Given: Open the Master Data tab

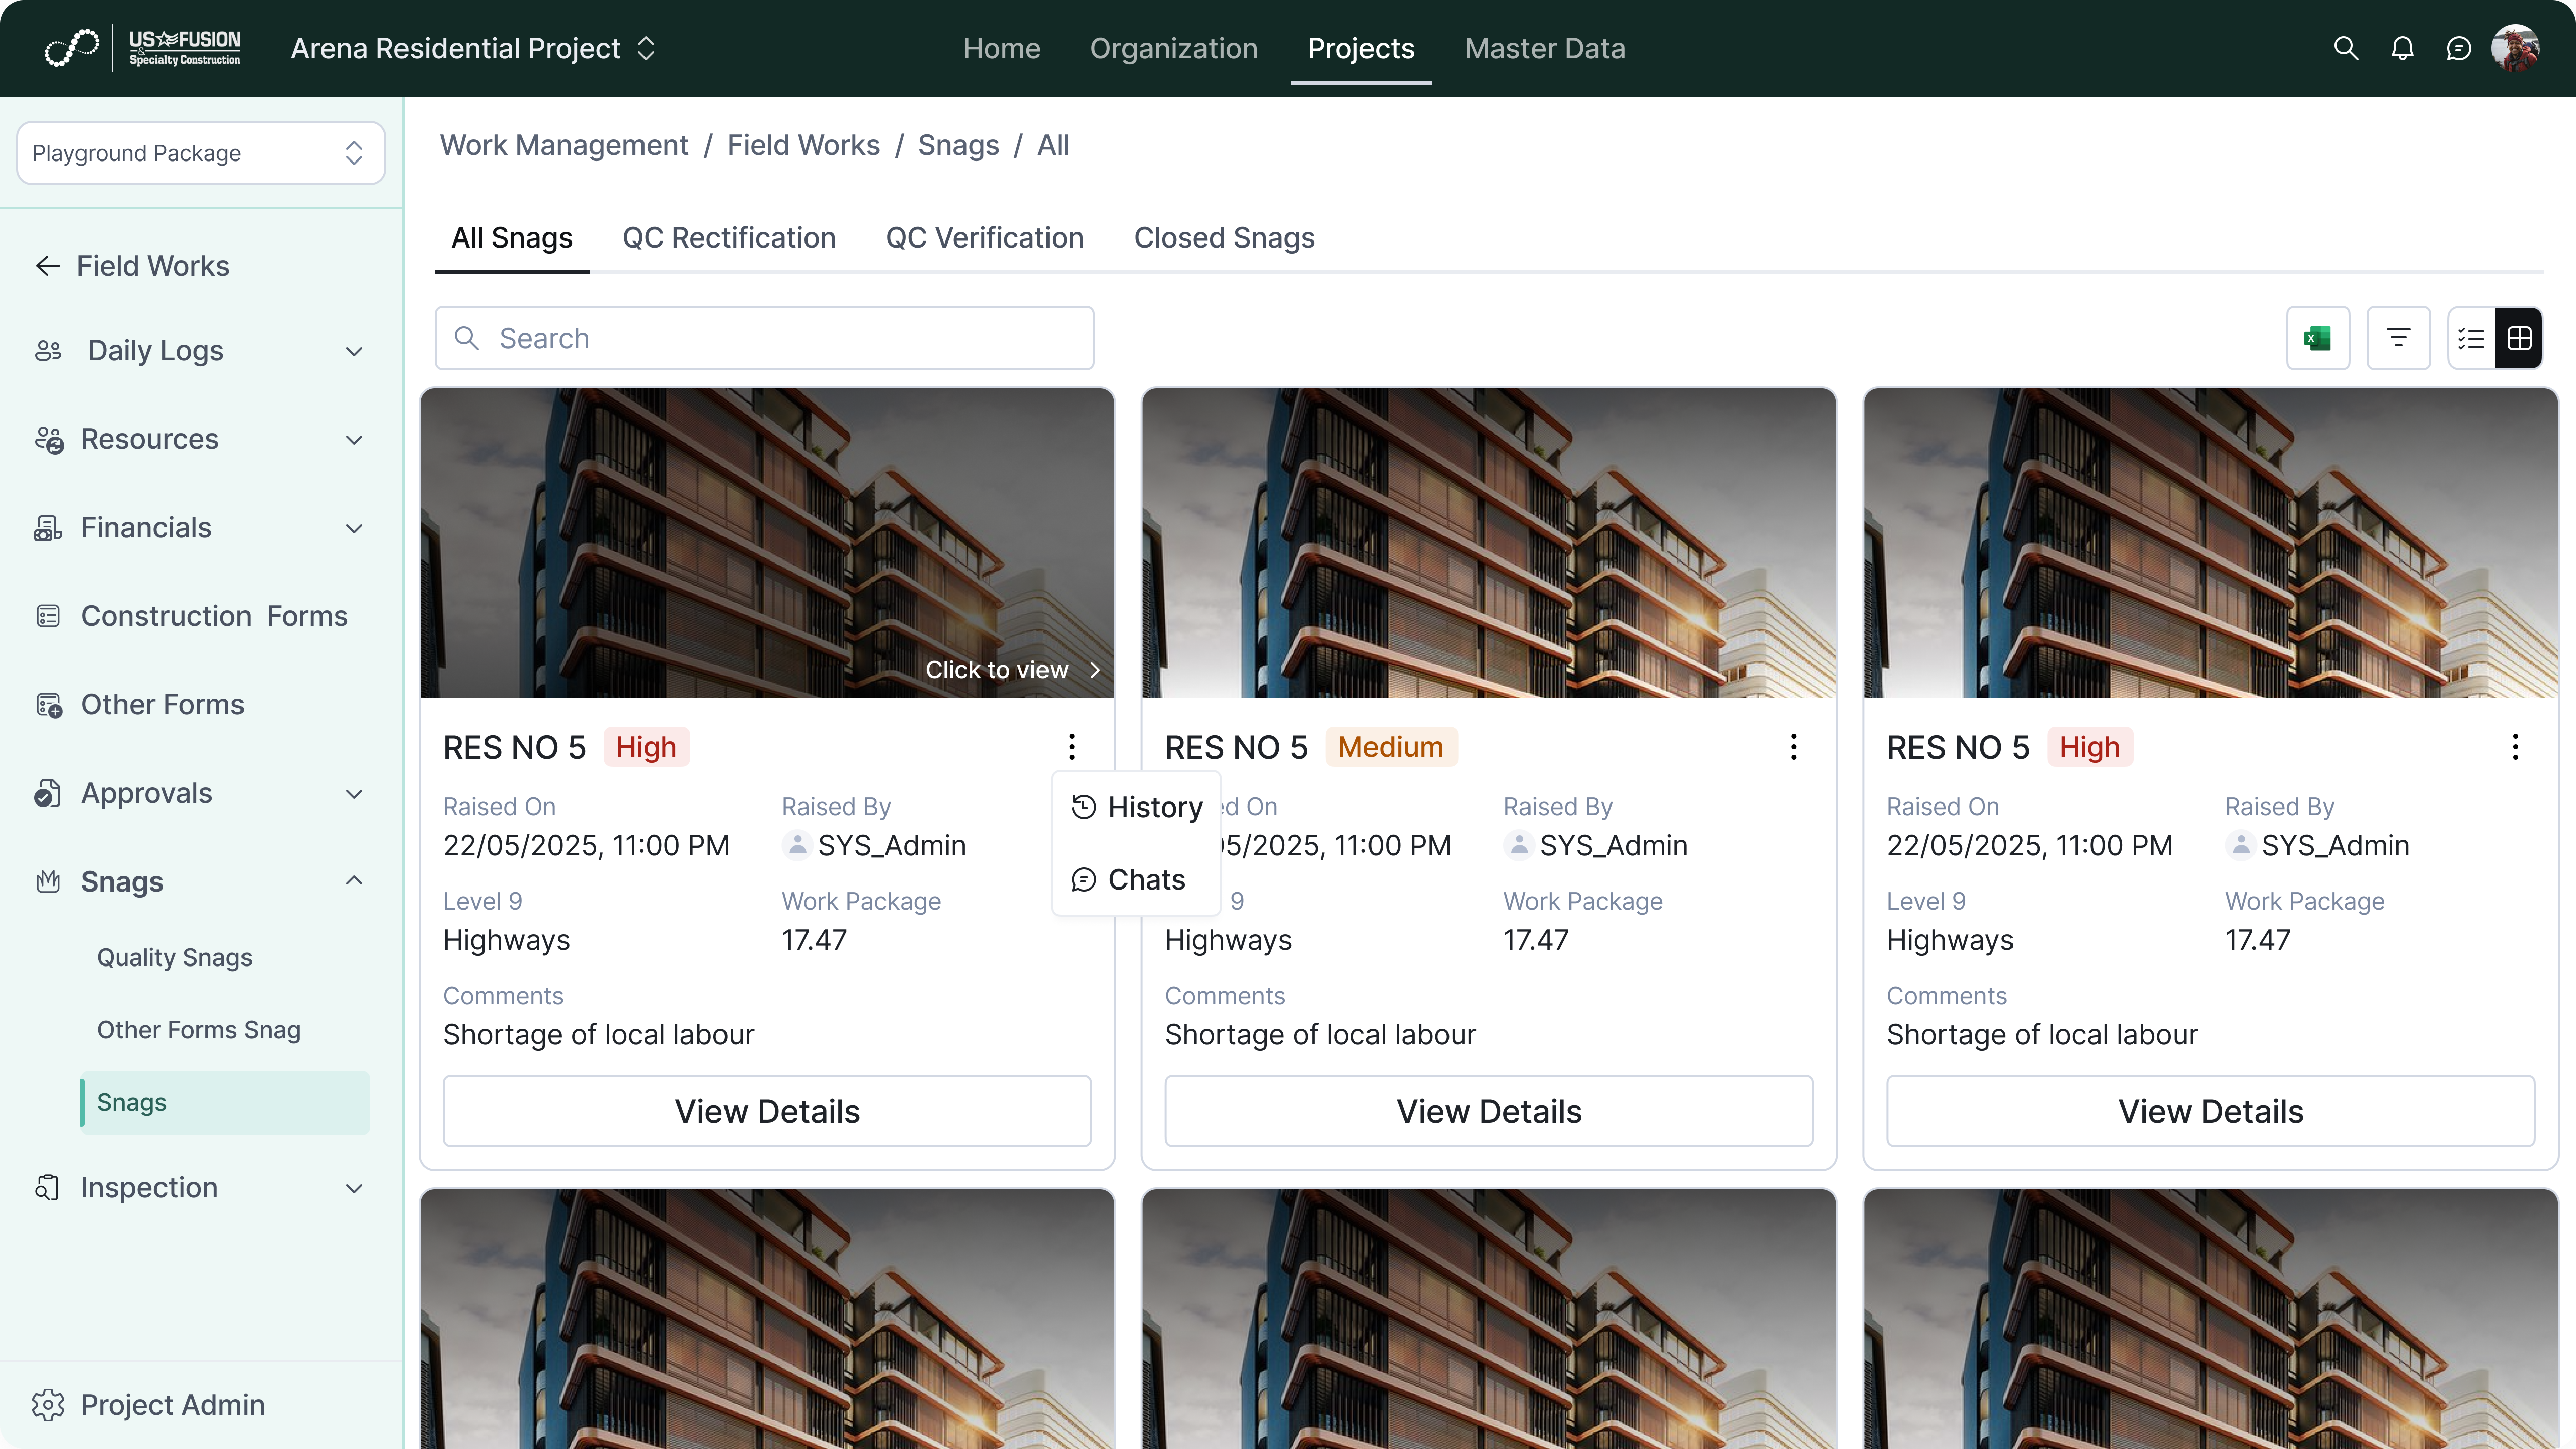Looking at the screenshot, I should point(1545,48).
